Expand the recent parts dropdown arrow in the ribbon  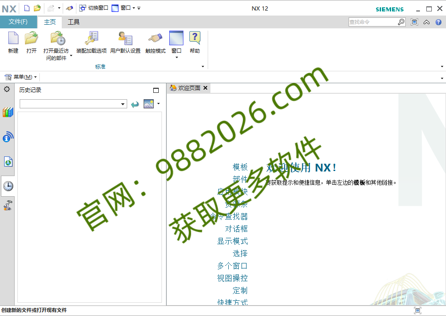point(71,55)
